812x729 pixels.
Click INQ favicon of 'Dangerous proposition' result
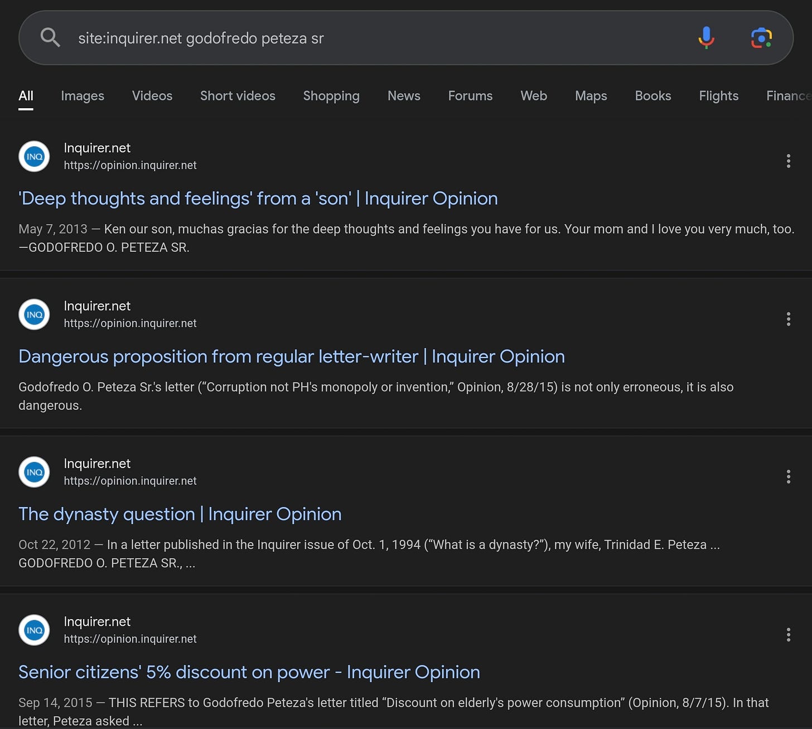coord(34,314)
